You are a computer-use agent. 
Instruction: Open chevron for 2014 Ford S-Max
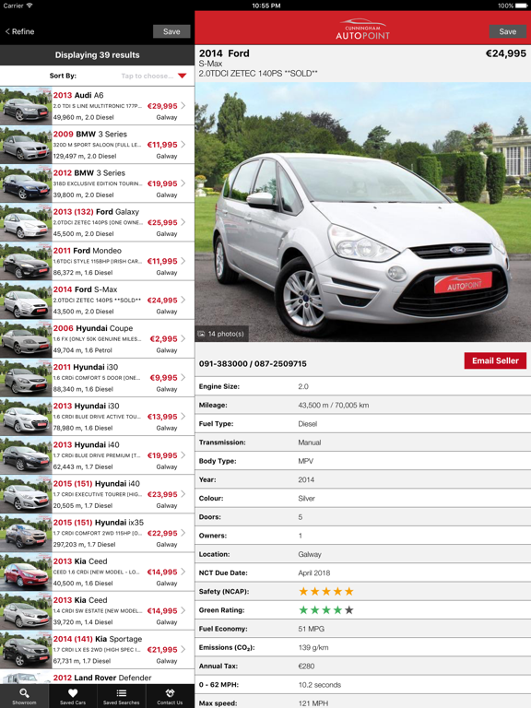(183, 300)
